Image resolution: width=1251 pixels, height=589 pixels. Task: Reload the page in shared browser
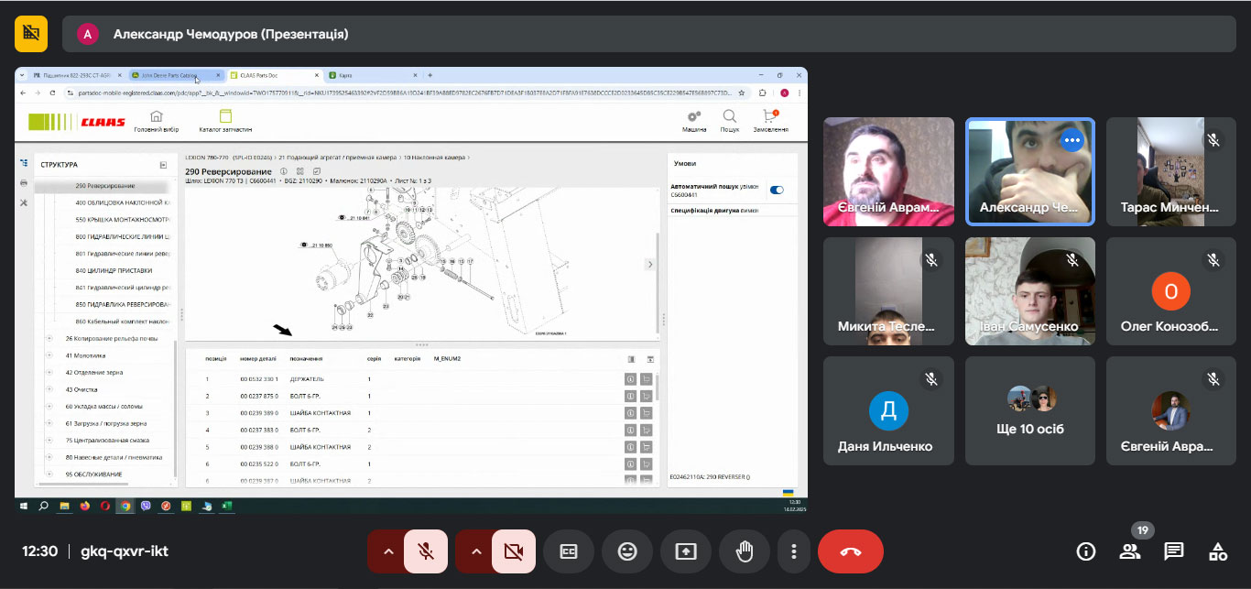(x=51, y=93)
